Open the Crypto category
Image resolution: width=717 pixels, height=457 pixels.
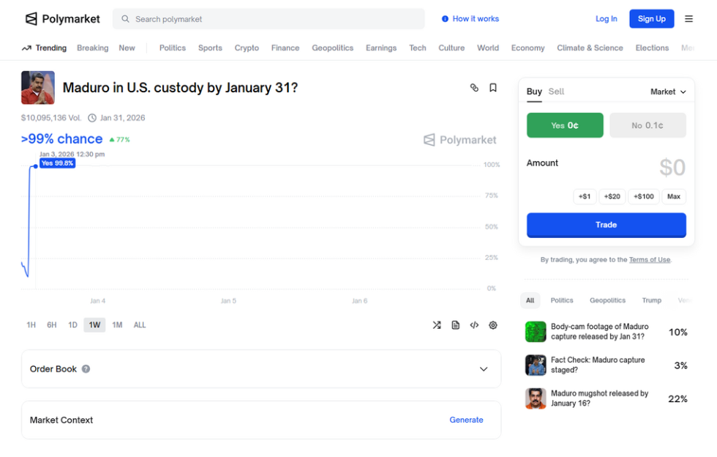(x=247, y=48)
